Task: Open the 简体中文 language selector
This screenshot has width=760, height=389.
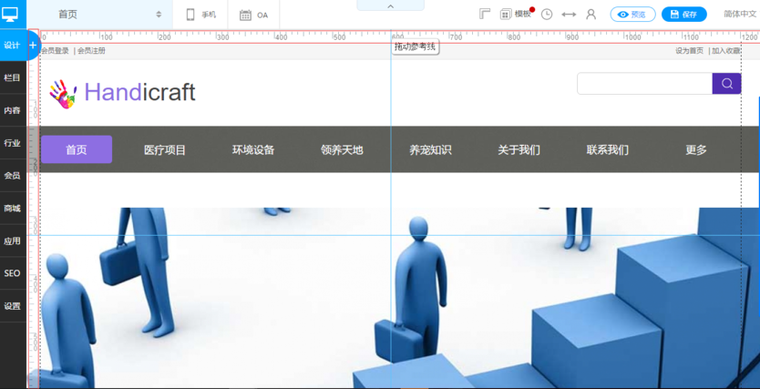Action: (x=740, y=14)
